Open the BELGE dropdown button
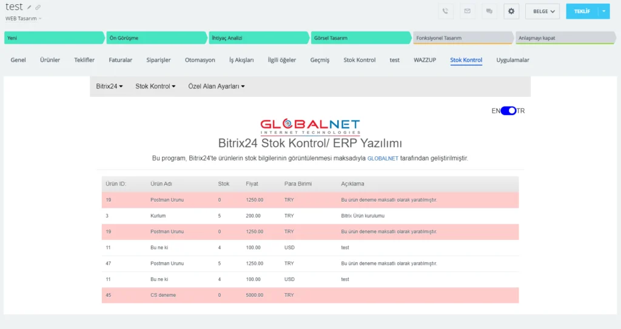 click(x=542, y=11)
